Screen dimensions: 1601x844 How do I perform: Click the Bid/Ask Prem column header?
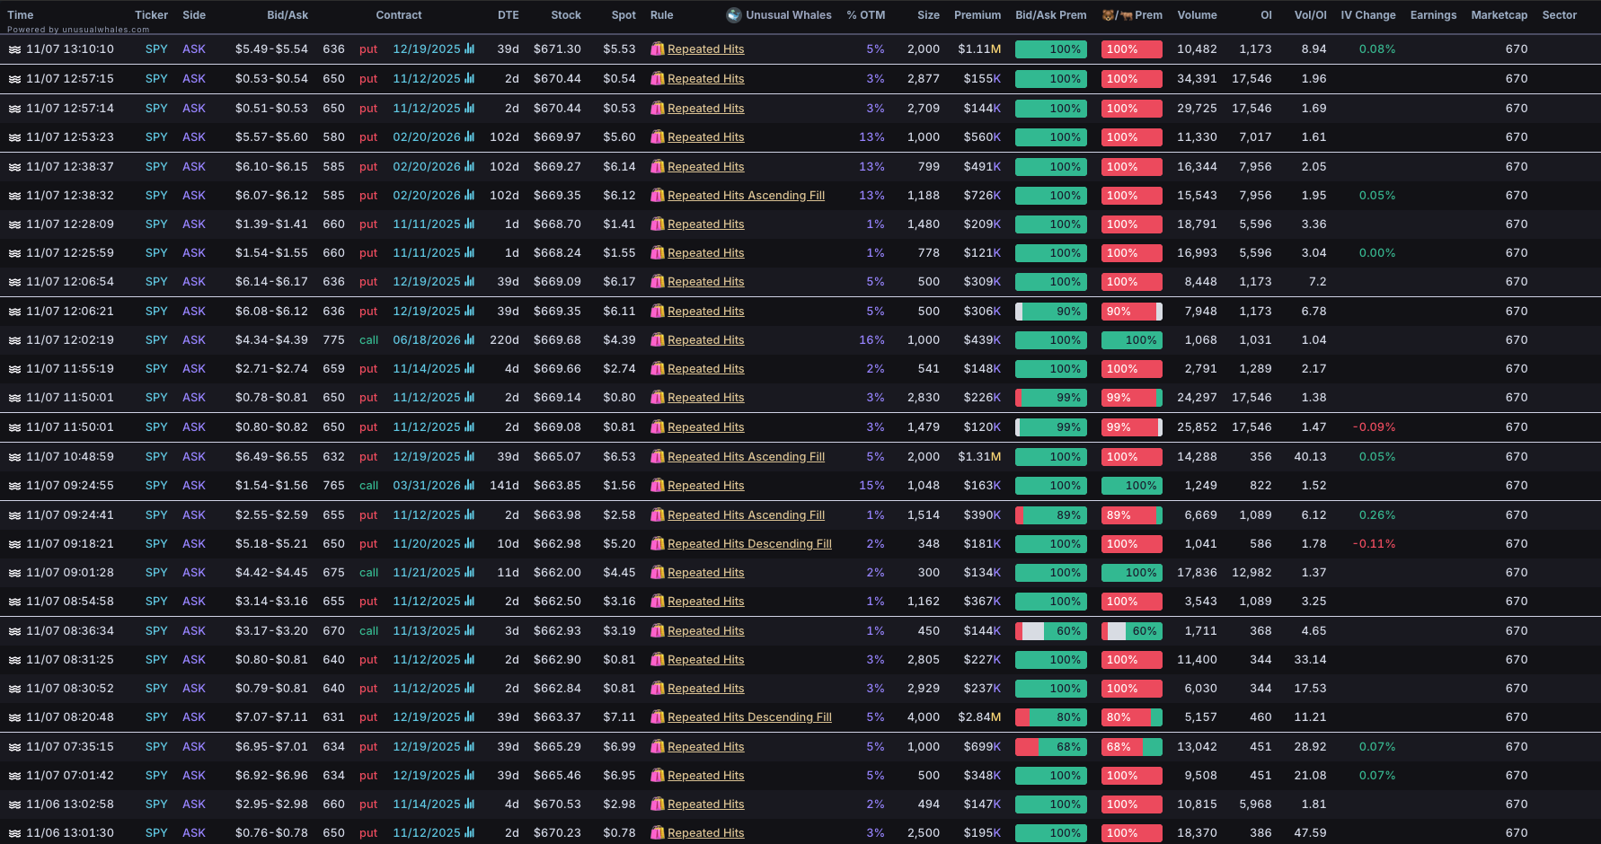point(1051,15)
